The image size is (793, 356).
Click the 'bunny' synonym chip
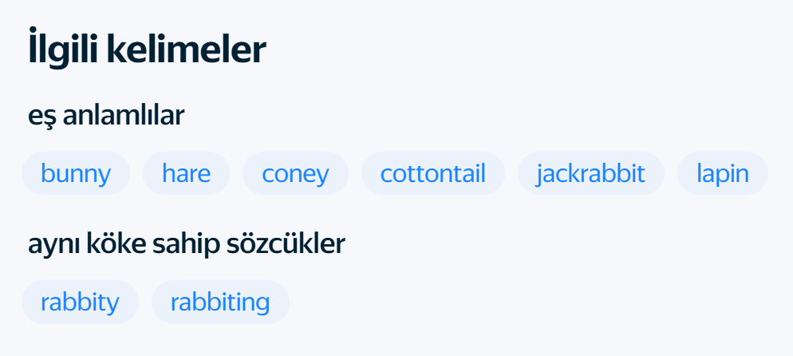(x=76, y=173)
